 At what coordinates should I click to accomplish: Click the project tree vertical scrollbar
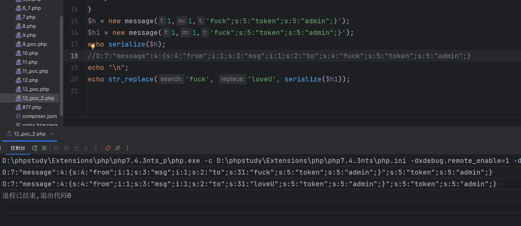(61, 66)
